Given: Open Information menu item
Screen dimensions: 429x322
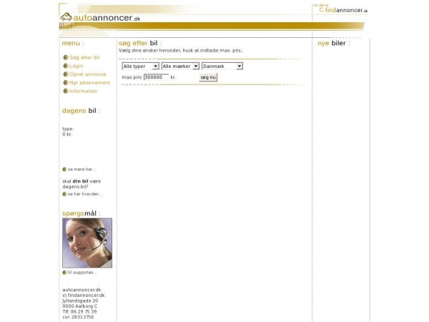Looking at the screenshot, I should [83, 91].
